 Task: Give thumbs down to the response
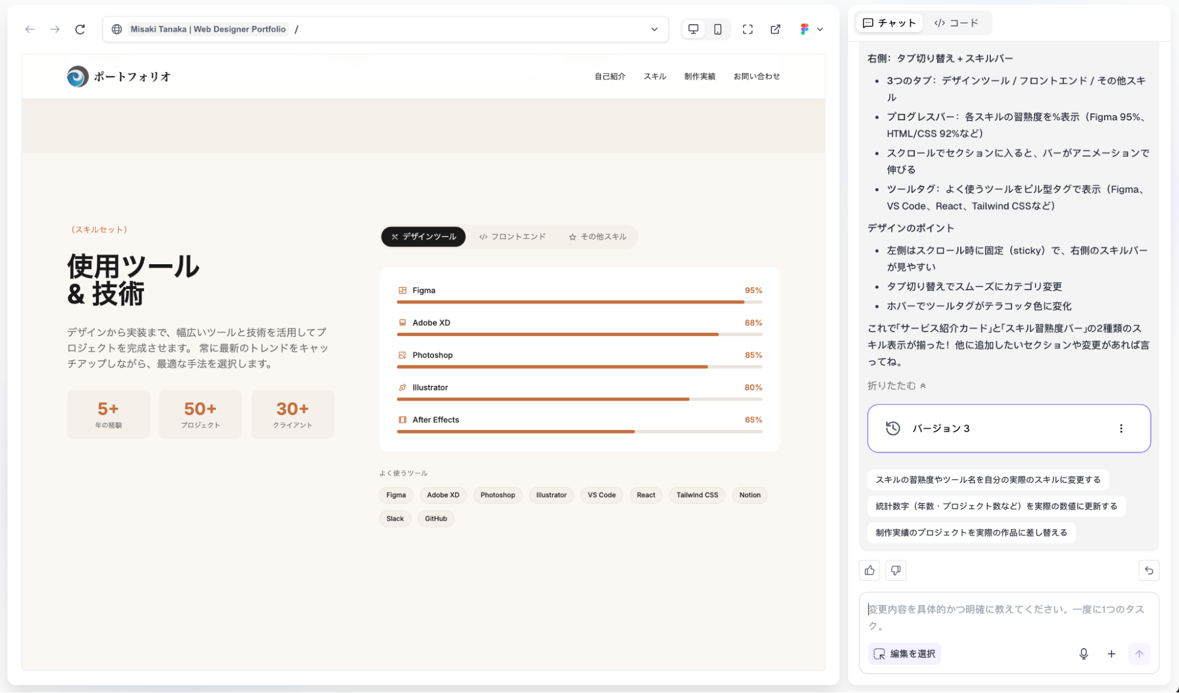[896, 570]
